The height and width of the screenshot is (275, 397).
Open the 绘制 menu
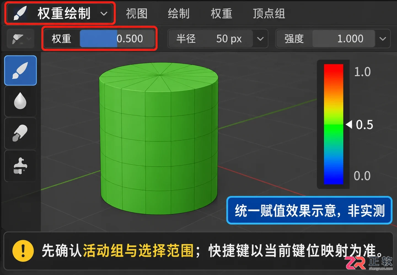(179, 14)
